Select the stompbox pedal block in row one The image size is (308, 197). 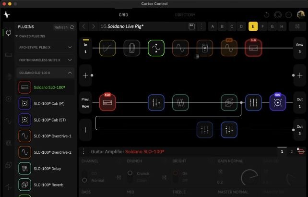click(x=205, y=48)
